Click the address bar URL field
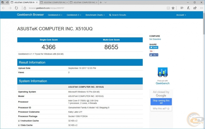 (x=47, y=8)
